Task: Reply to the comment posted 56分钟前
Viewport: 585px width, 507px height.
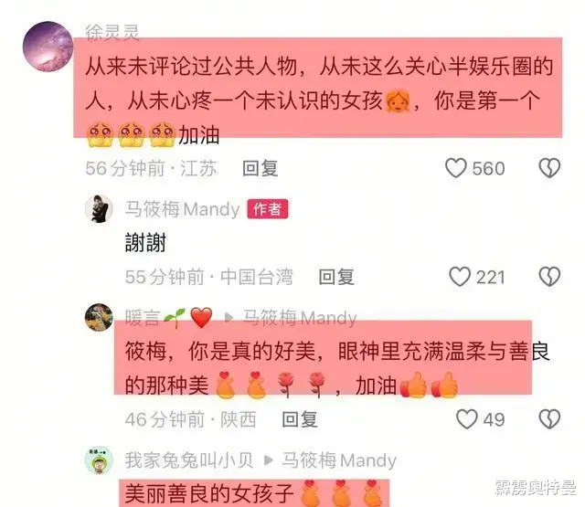Action: pos(260,168)
